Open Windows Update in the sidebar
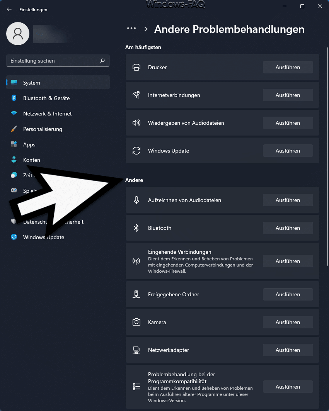Image resolution: width=329 pixels, height=411 pixels. (58, 237)
